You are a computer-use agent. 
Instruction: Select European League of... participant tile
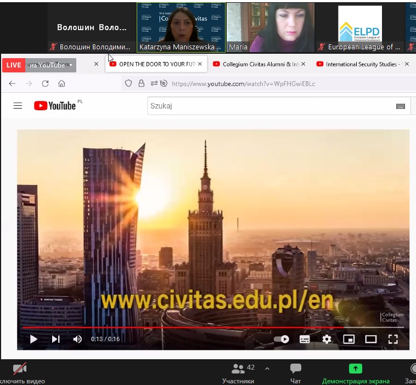(360, 27)
